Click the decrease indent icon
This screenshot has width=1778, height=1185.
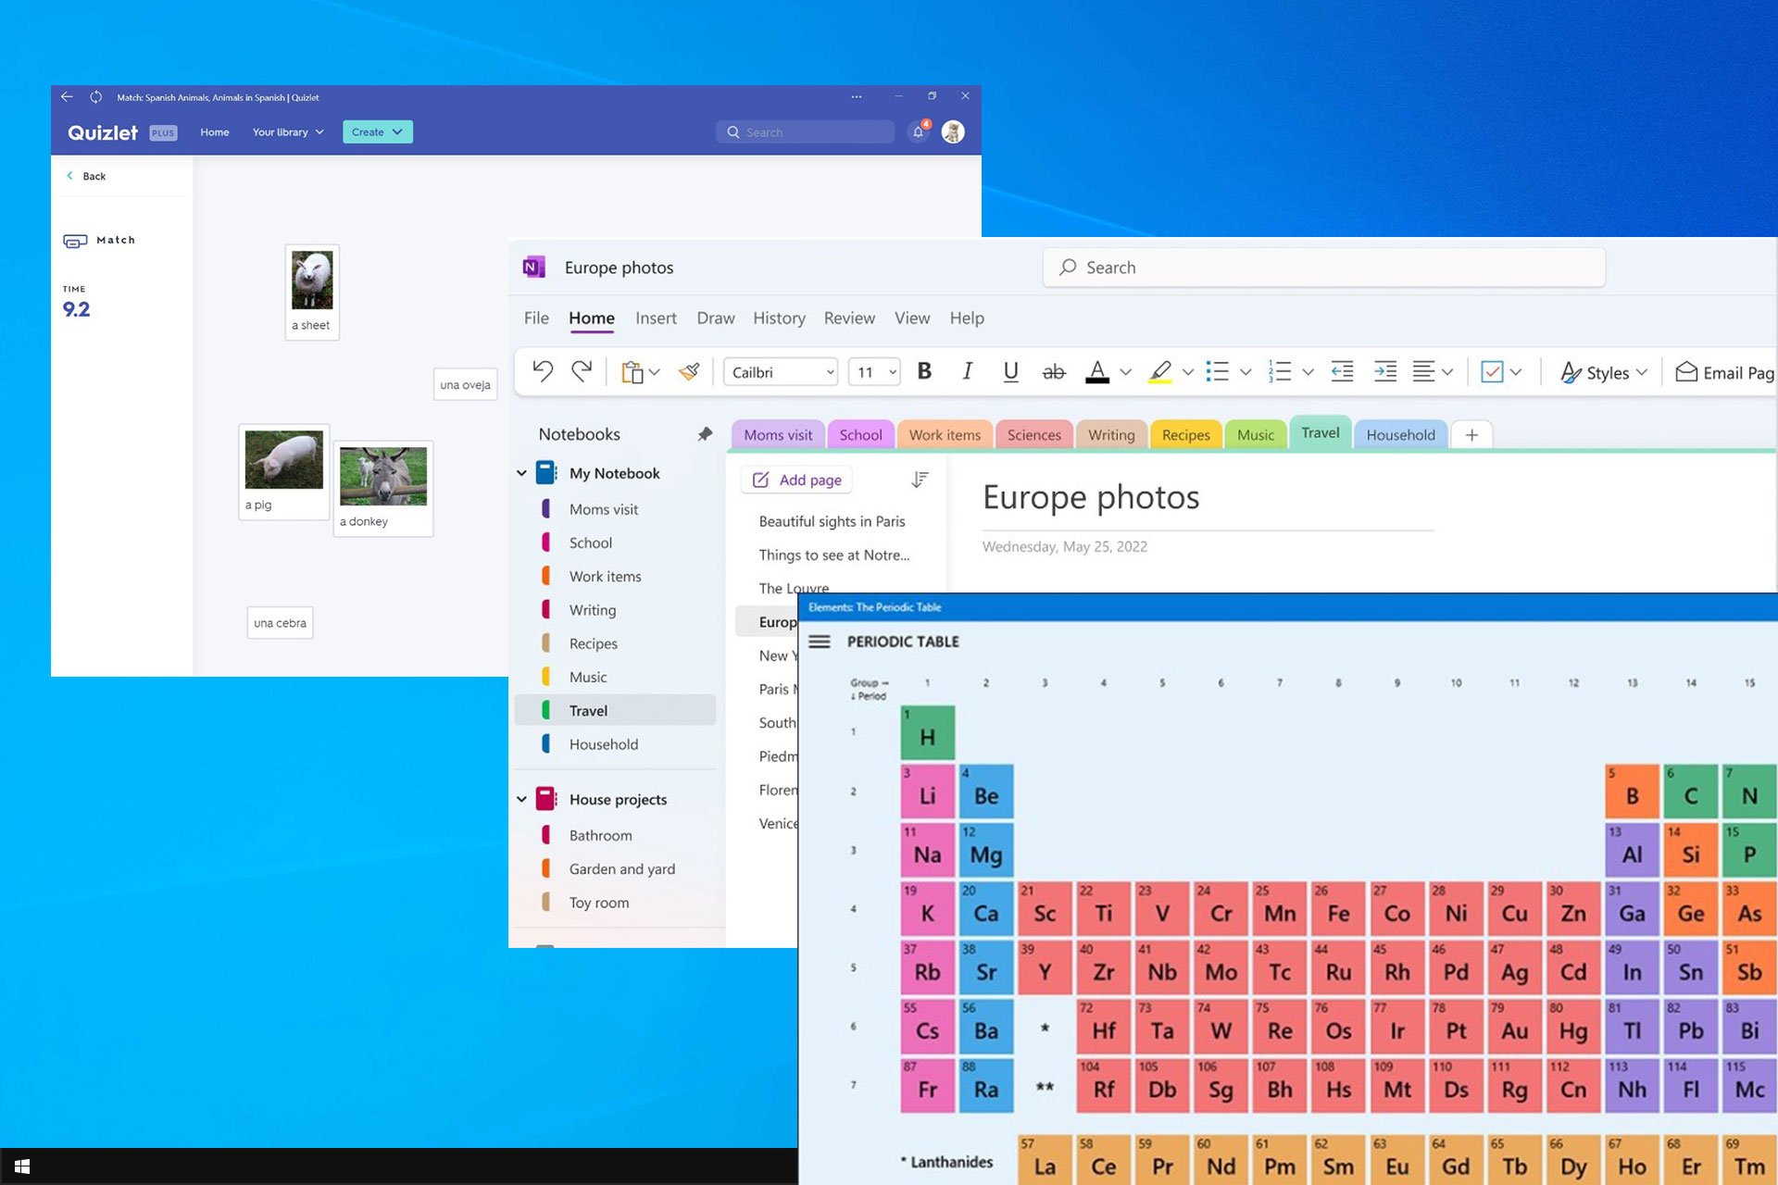click(x=1342, y=371)
